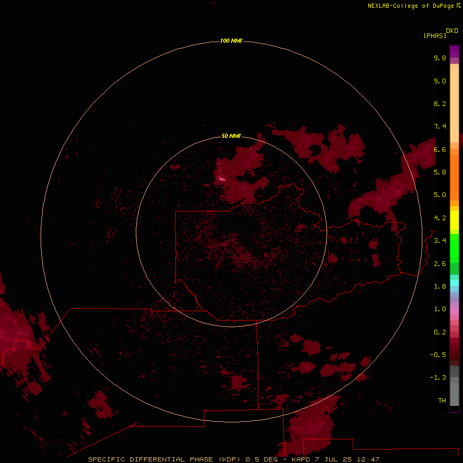Click the 0.5 DEG elevation text

pyautogui.click(x=263, y=459)
